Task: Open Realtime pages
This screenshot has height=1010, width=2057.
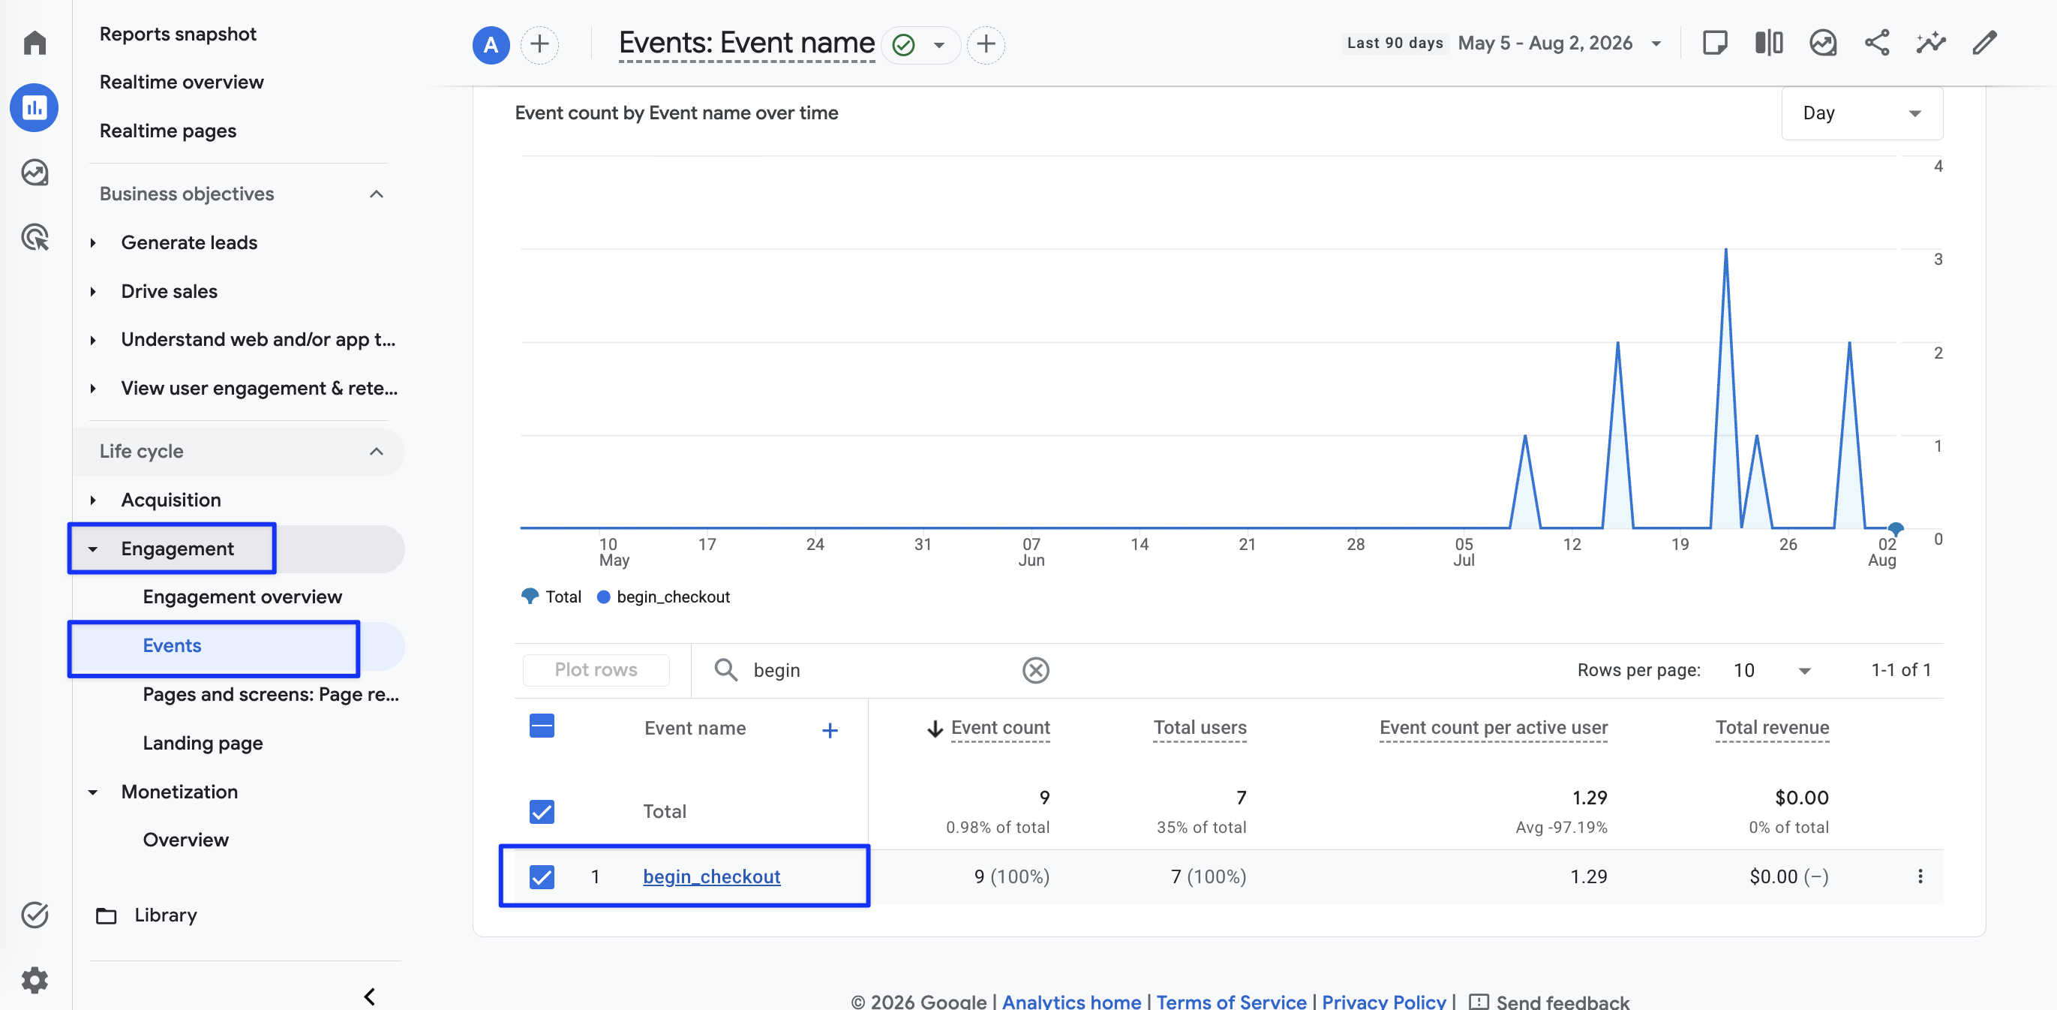Action: 168,131
